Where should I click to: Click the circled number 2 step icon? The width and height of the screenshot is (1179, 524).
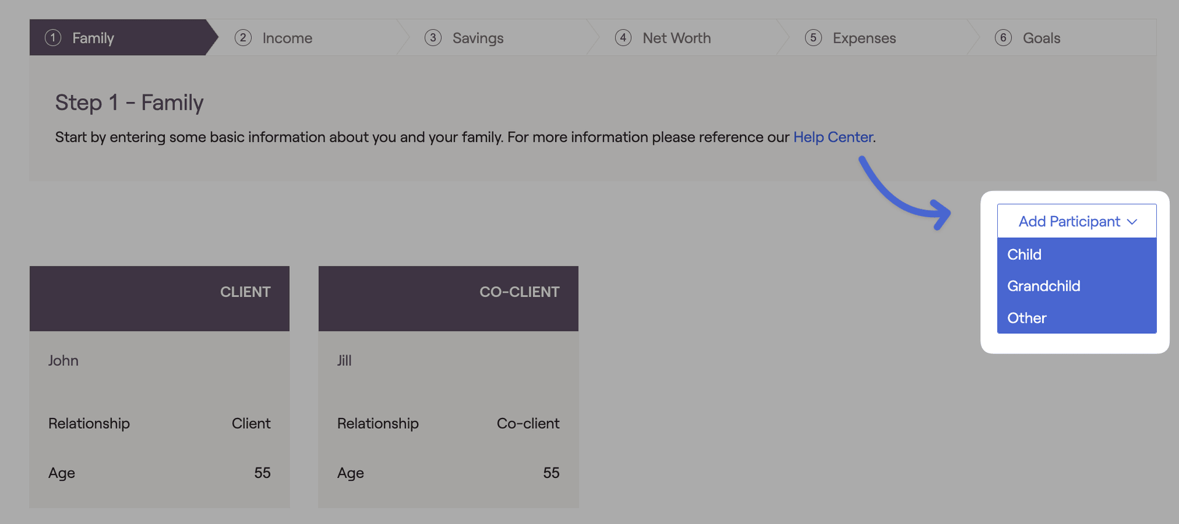coord(243,38)
